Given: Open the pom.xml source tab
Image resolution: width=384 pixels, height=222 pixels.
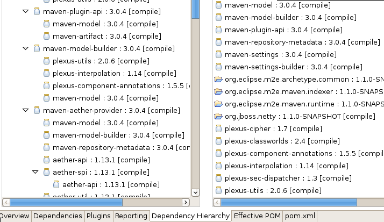Looking at the screenshot, I should tap(300, 216).
